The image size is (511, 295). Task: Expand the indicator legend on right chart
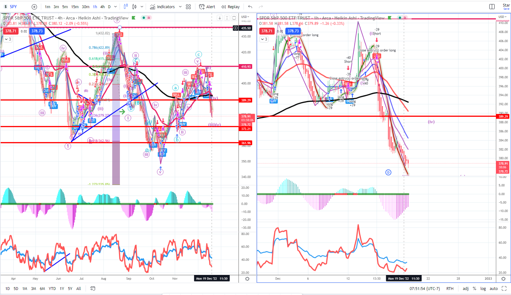pos(264,39)
